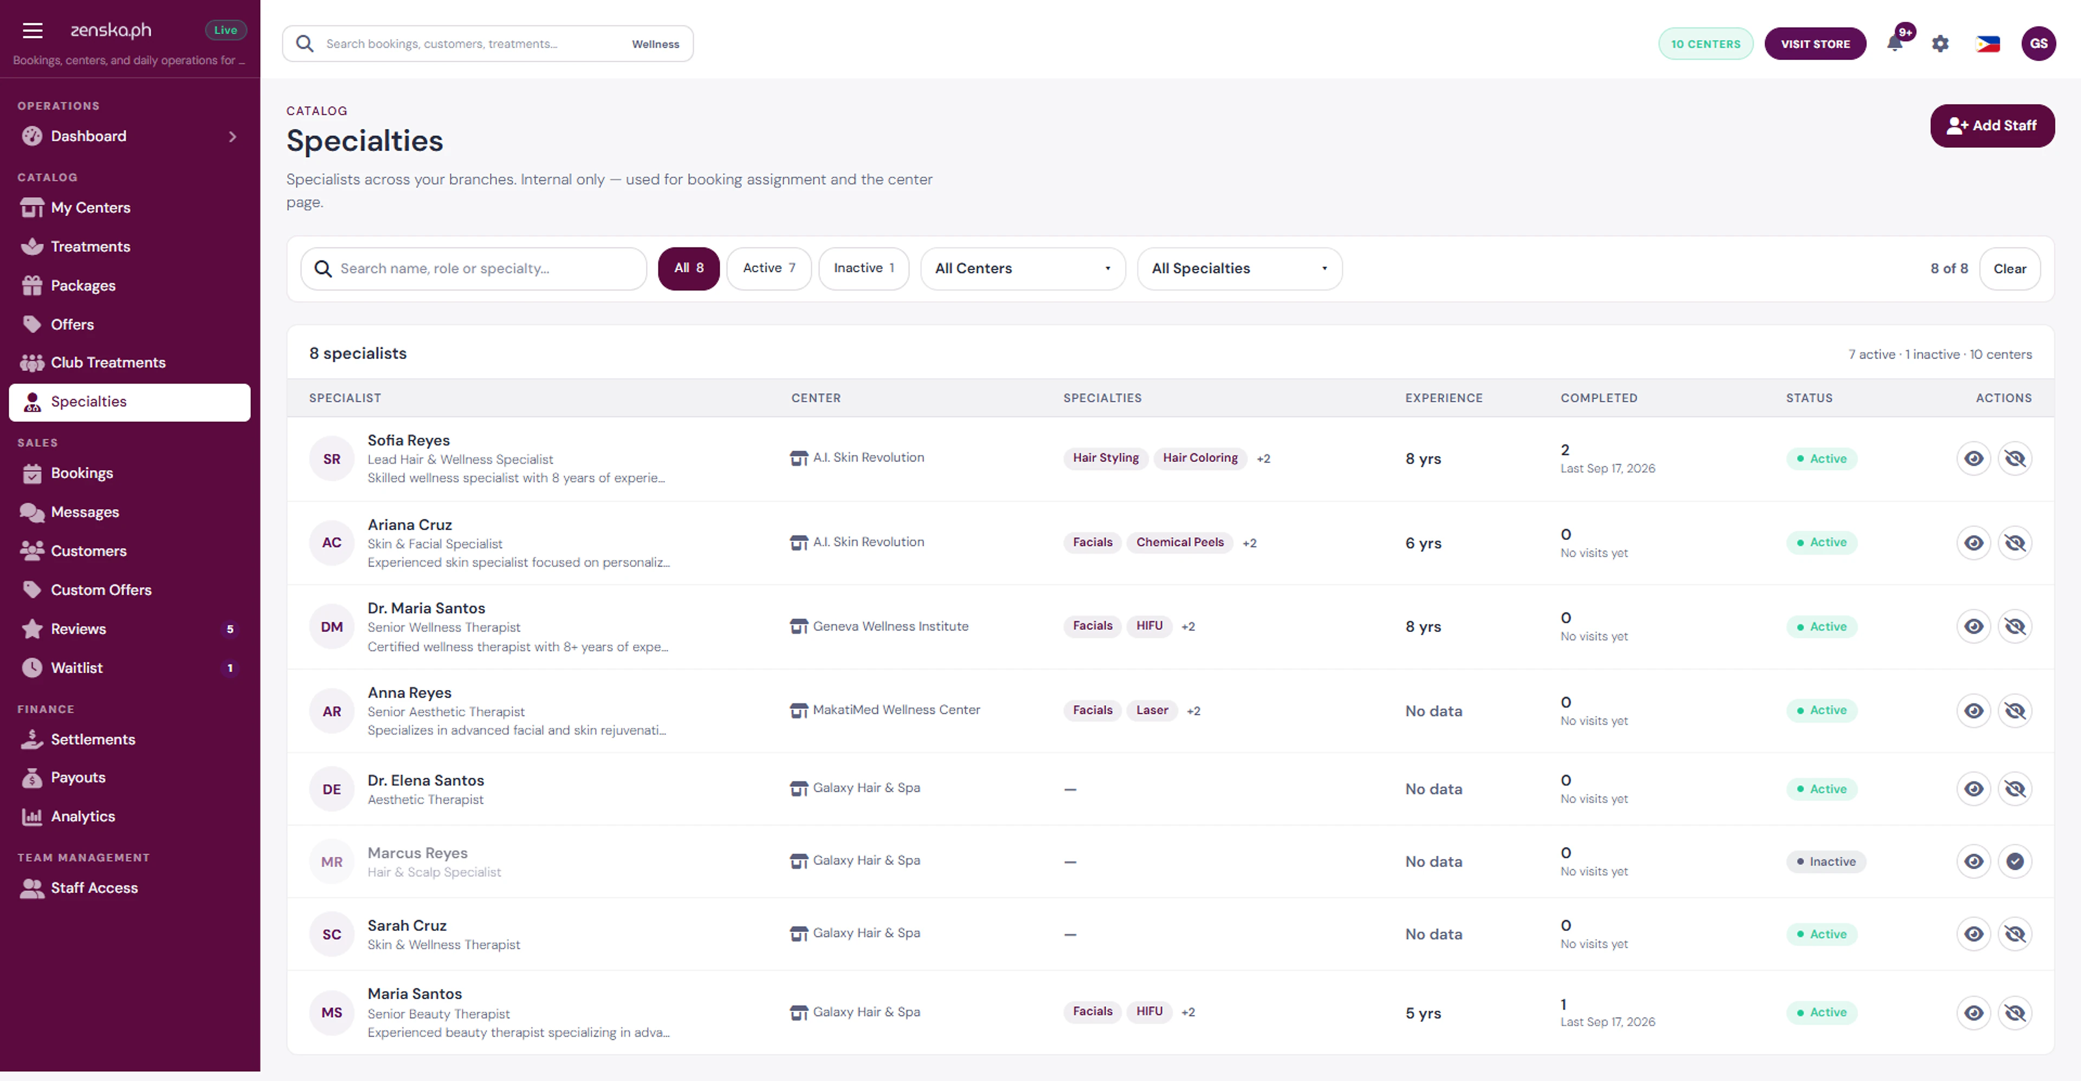Deactivate Ariana Cruz with crossed-eye icon
This screenshot has width=2081, height=1081.
[2015, 543]
